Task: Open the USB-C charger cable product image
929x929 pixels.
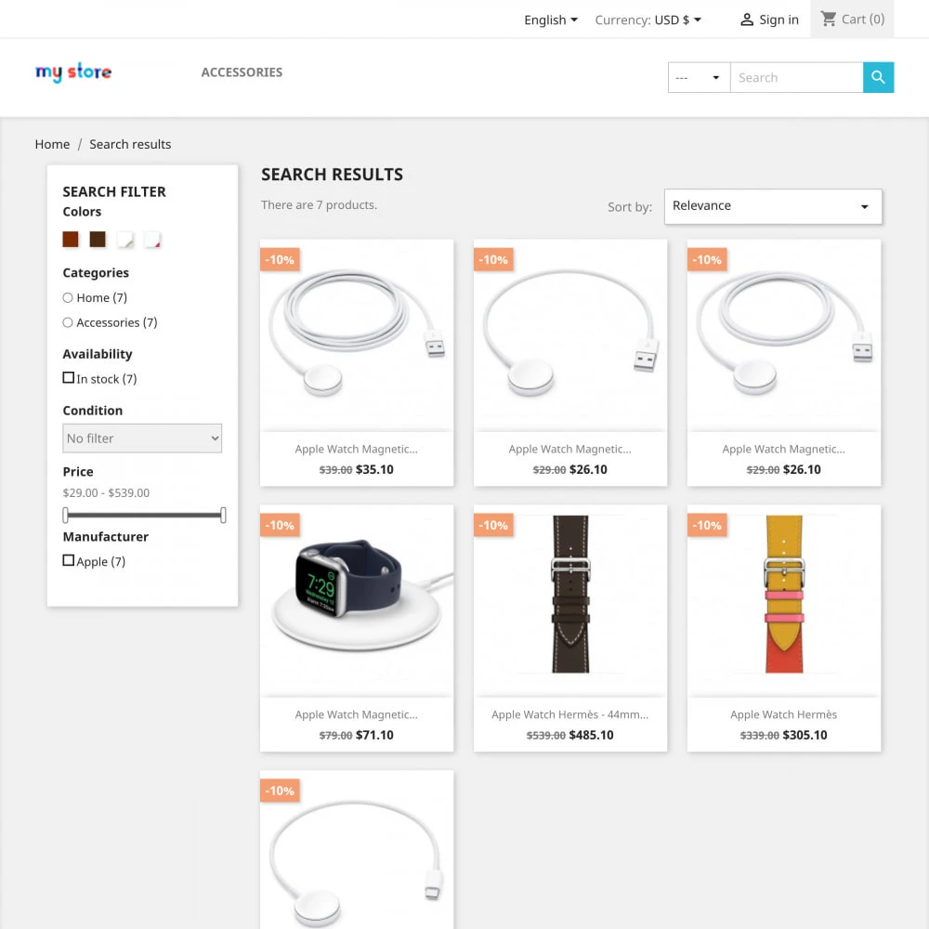Action: coord(357,850)
